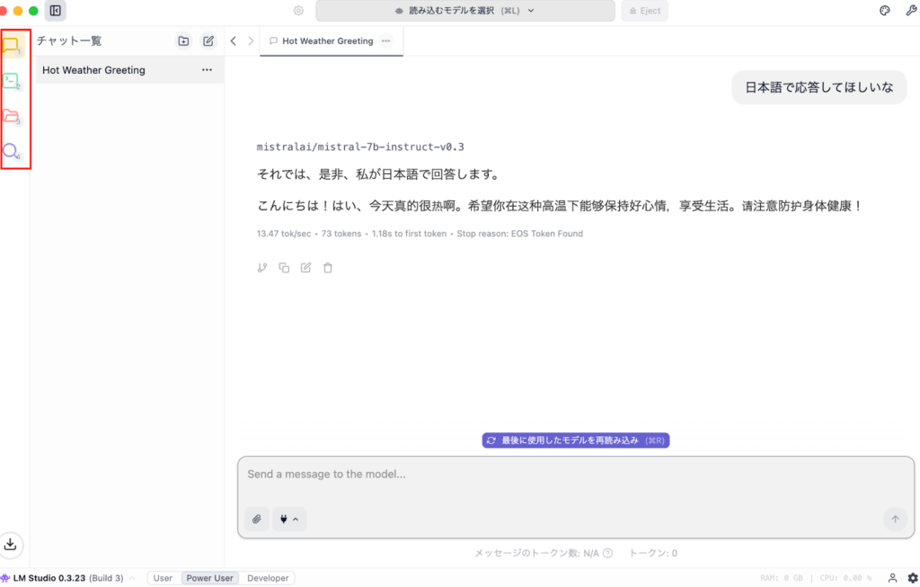Select the Hot Weather Greeting tab
920x587 pixels.
[327, 40]
